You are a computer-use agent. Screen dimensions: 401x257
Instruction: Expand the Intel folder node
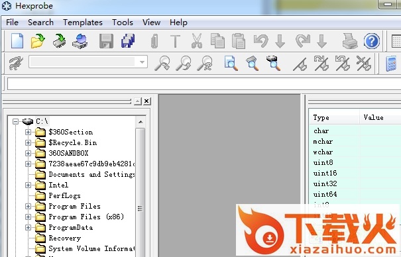[x=28, y=185]
